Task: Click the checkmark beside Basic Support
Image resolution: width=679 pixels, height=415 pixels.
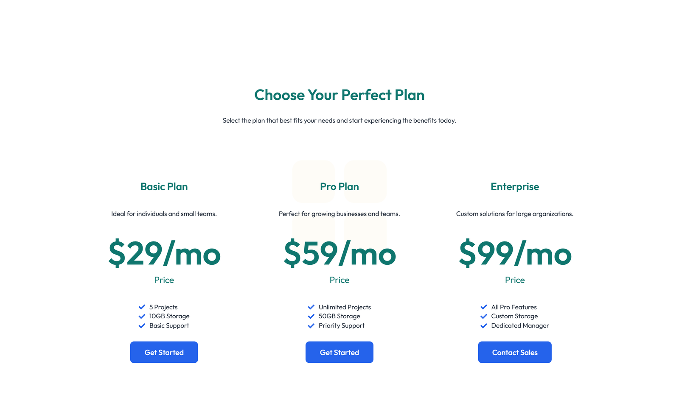Action: 142,325
